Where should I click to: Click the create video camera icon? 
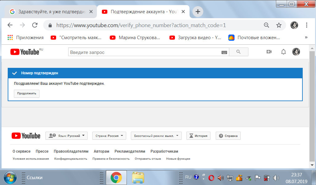[269, 52]
